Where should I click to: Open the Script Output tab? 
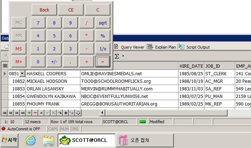click(194, 47)
